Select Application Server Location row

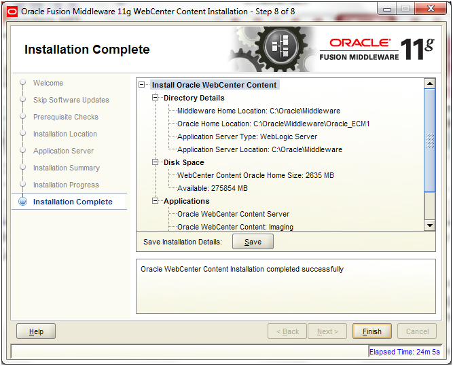(259, 149)
